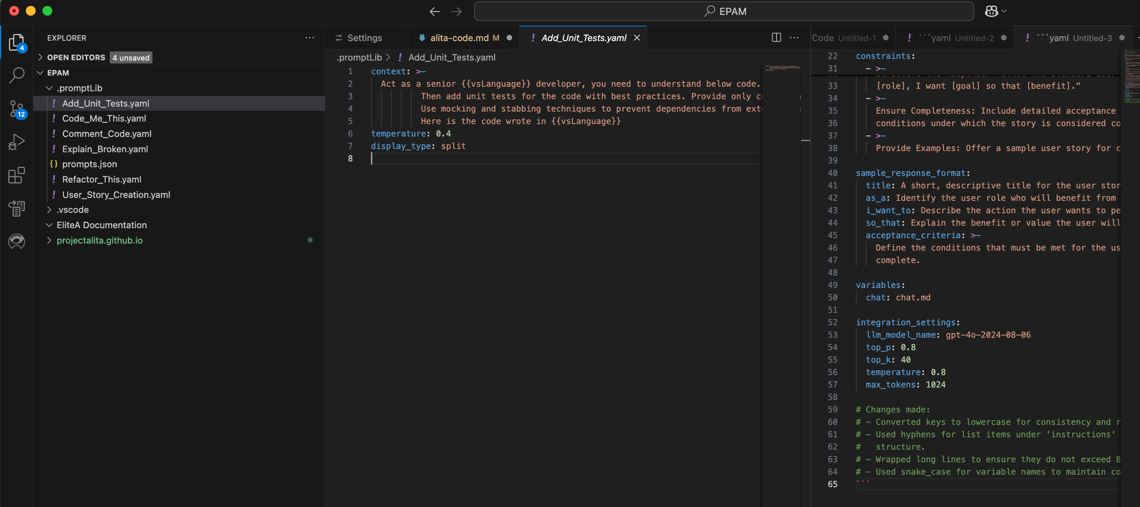The height and width of the screenshot is (507, 1140).
Task: Open Refactor_This.yaml file
Action: tap(179, 179)
